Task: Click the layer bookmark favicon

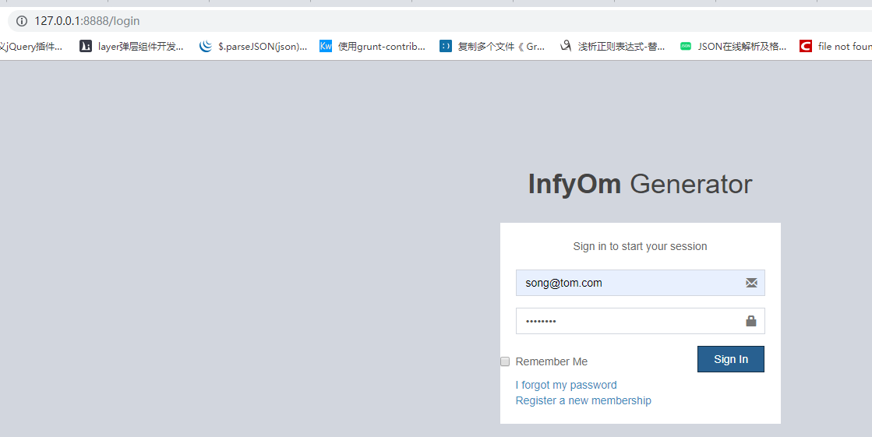Action: coord(86,46)
